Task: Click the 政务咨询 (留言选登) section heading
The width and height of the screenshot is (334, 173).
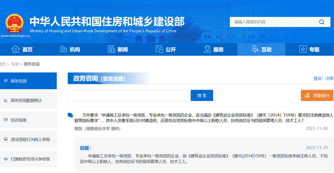Action: (x=99, y=78)
